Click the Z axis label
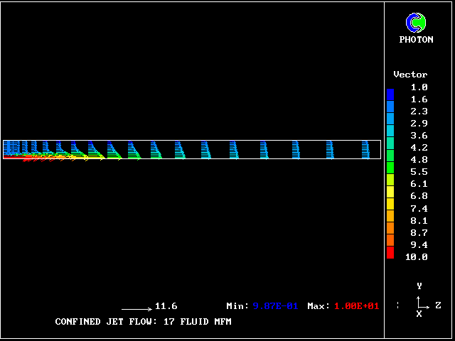Image resolution: width=455 pixels, height=341 pixels. (x=438, y=305)
